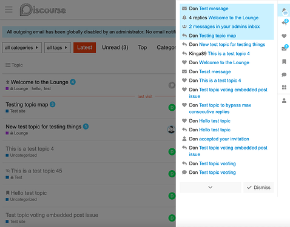The width and height of the screenshot is (290, 227).
Task: Open the other notifications grid icon
Action: click(x=284, y=87)
